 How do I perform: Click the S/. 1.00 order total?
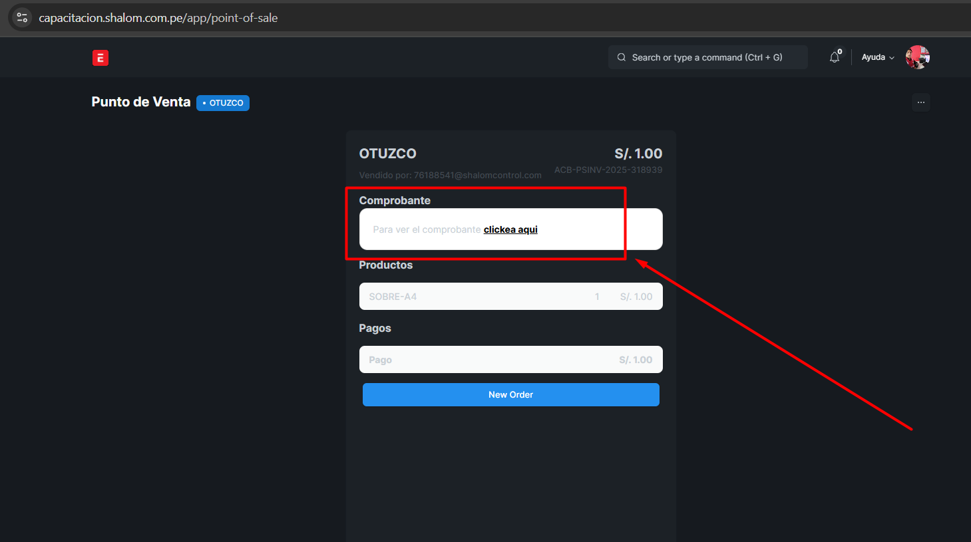click(638, 154)
